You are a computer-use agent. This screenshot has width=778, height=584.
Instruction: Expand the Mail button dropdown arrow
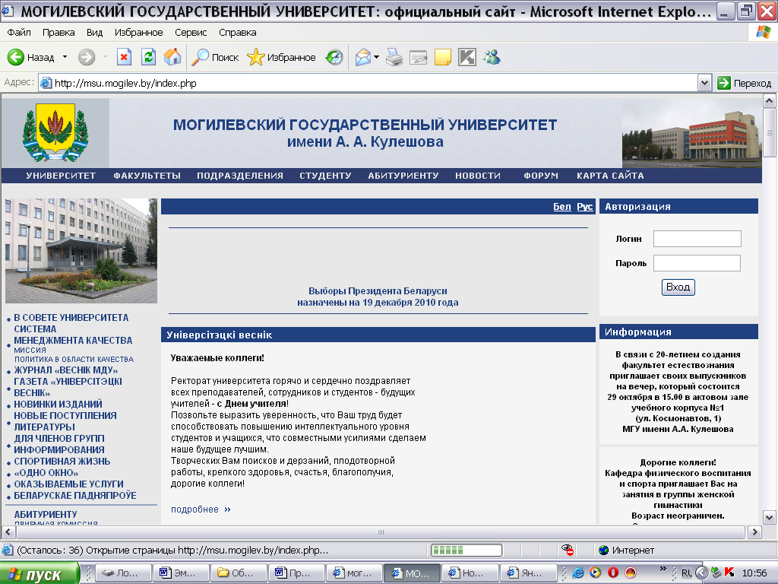[x=376, y=57]
